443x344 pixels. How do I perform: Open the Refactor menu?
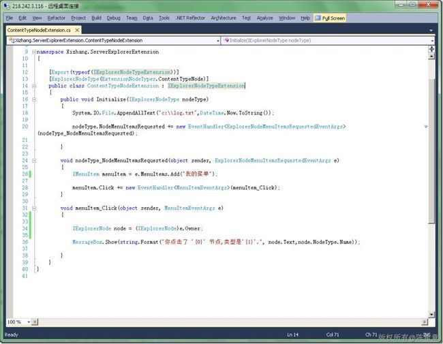click(56, 18)
